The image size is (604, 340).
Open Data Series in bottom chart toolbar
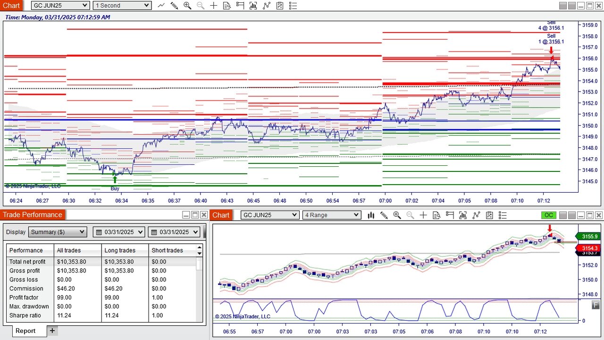pyautogui.click(x=463, y=215)
